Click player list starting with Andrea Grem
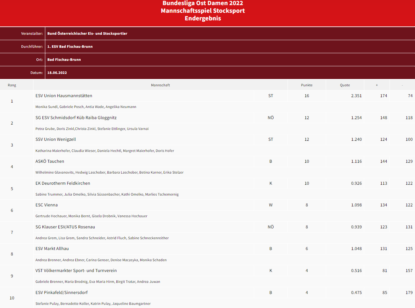This screenshot has width=415, height=308. tap(102, 238)
